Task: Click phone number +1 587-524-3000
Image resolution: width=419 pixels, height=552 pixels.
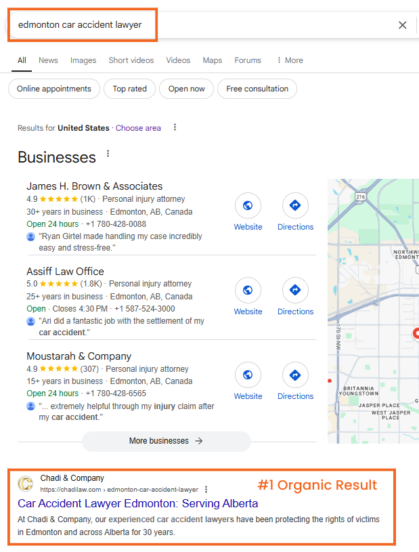Action: coord(145,309)
